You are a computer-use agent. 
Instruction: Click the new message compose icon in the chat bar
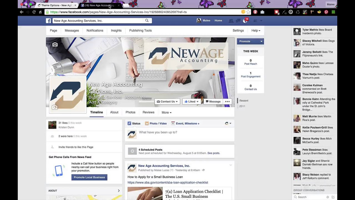[x=333, y=197]
